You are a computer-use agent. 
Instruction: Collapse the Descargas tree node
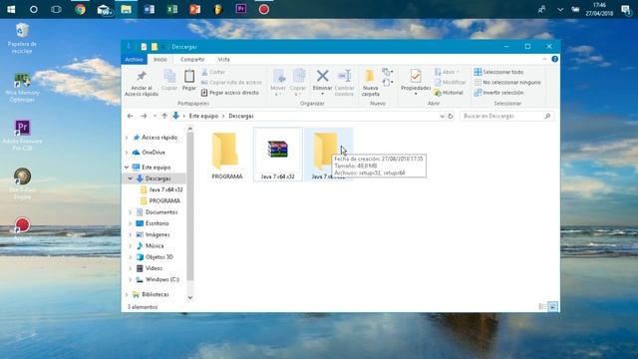click(x=131, y=179)
